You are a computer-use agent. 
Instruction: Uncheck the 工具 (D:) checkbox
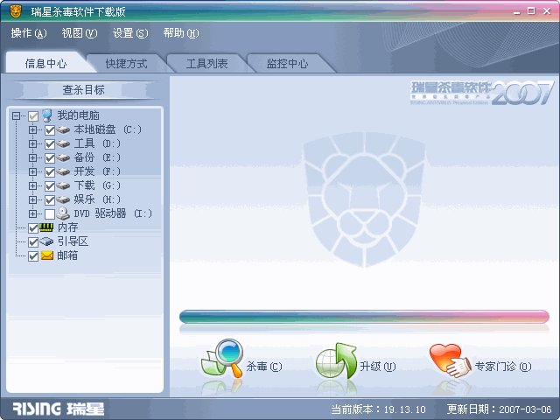pyautogui.click(x=50, y=144)
